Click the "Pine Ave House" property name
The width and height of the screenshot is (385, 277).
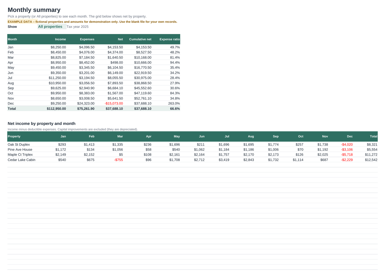[20, 150]
